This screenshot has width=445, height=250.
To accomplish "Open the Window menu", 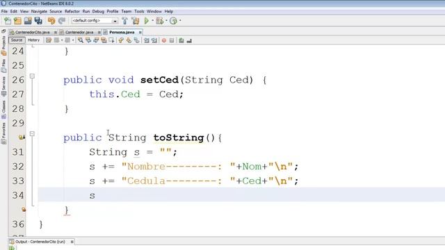I will coord(154,11).
